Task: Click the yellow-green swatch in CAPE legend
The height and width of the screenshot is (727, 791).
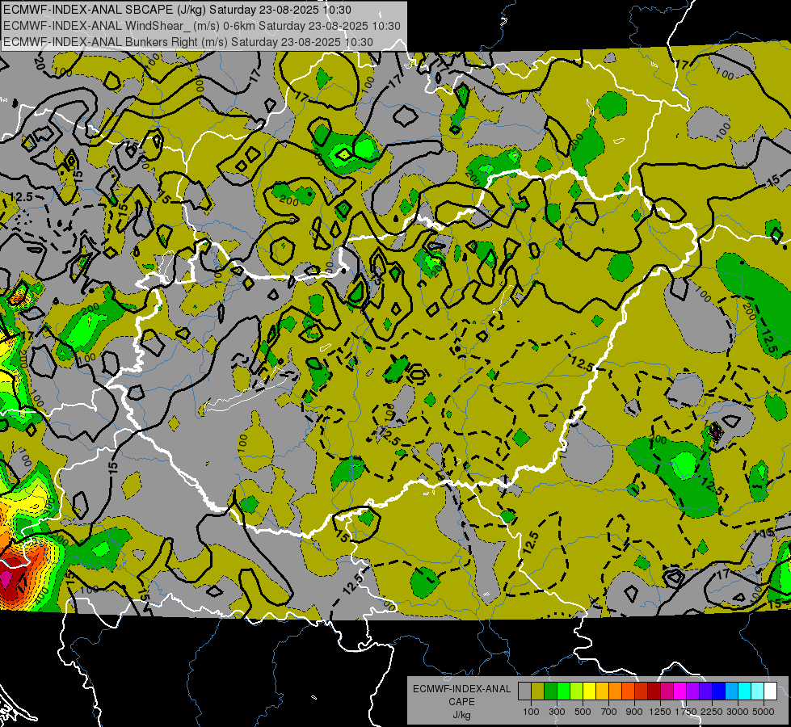Action: (576, 691)
